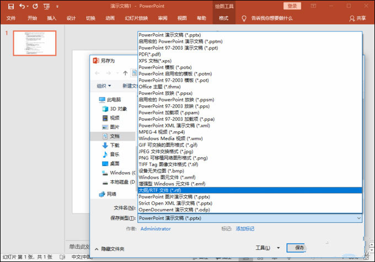Select the 桌面 folder
Viewport: 375px width, 262px height.
(x=111, y=164)
